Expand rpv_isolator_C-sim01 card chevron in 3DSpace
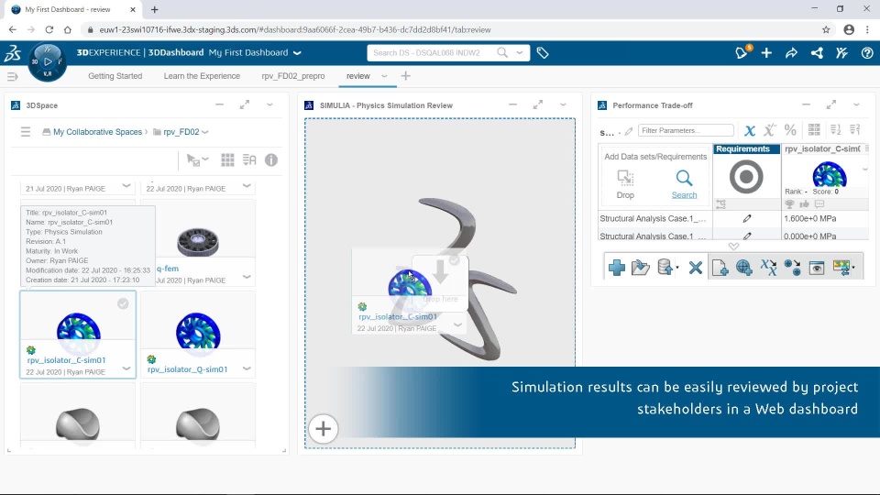This screenshot has height=495, width=880. click(126, 368)
